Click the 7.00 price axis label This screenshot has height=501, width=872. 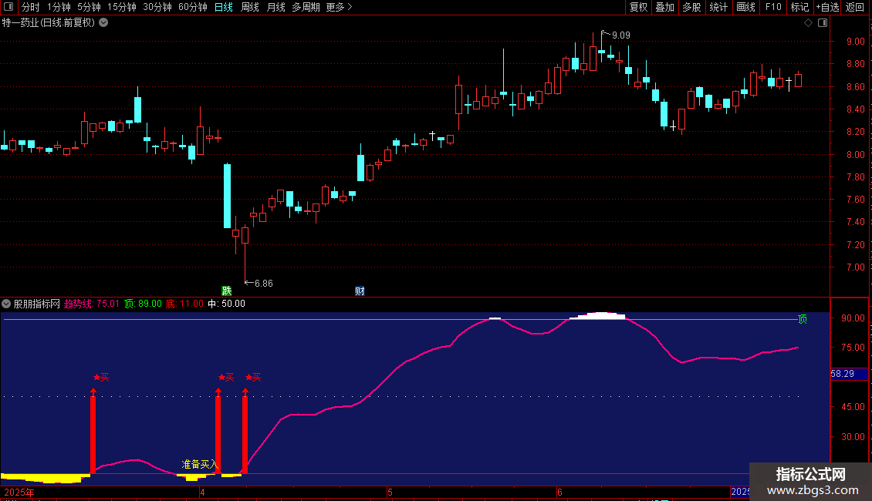click(855, 267)
